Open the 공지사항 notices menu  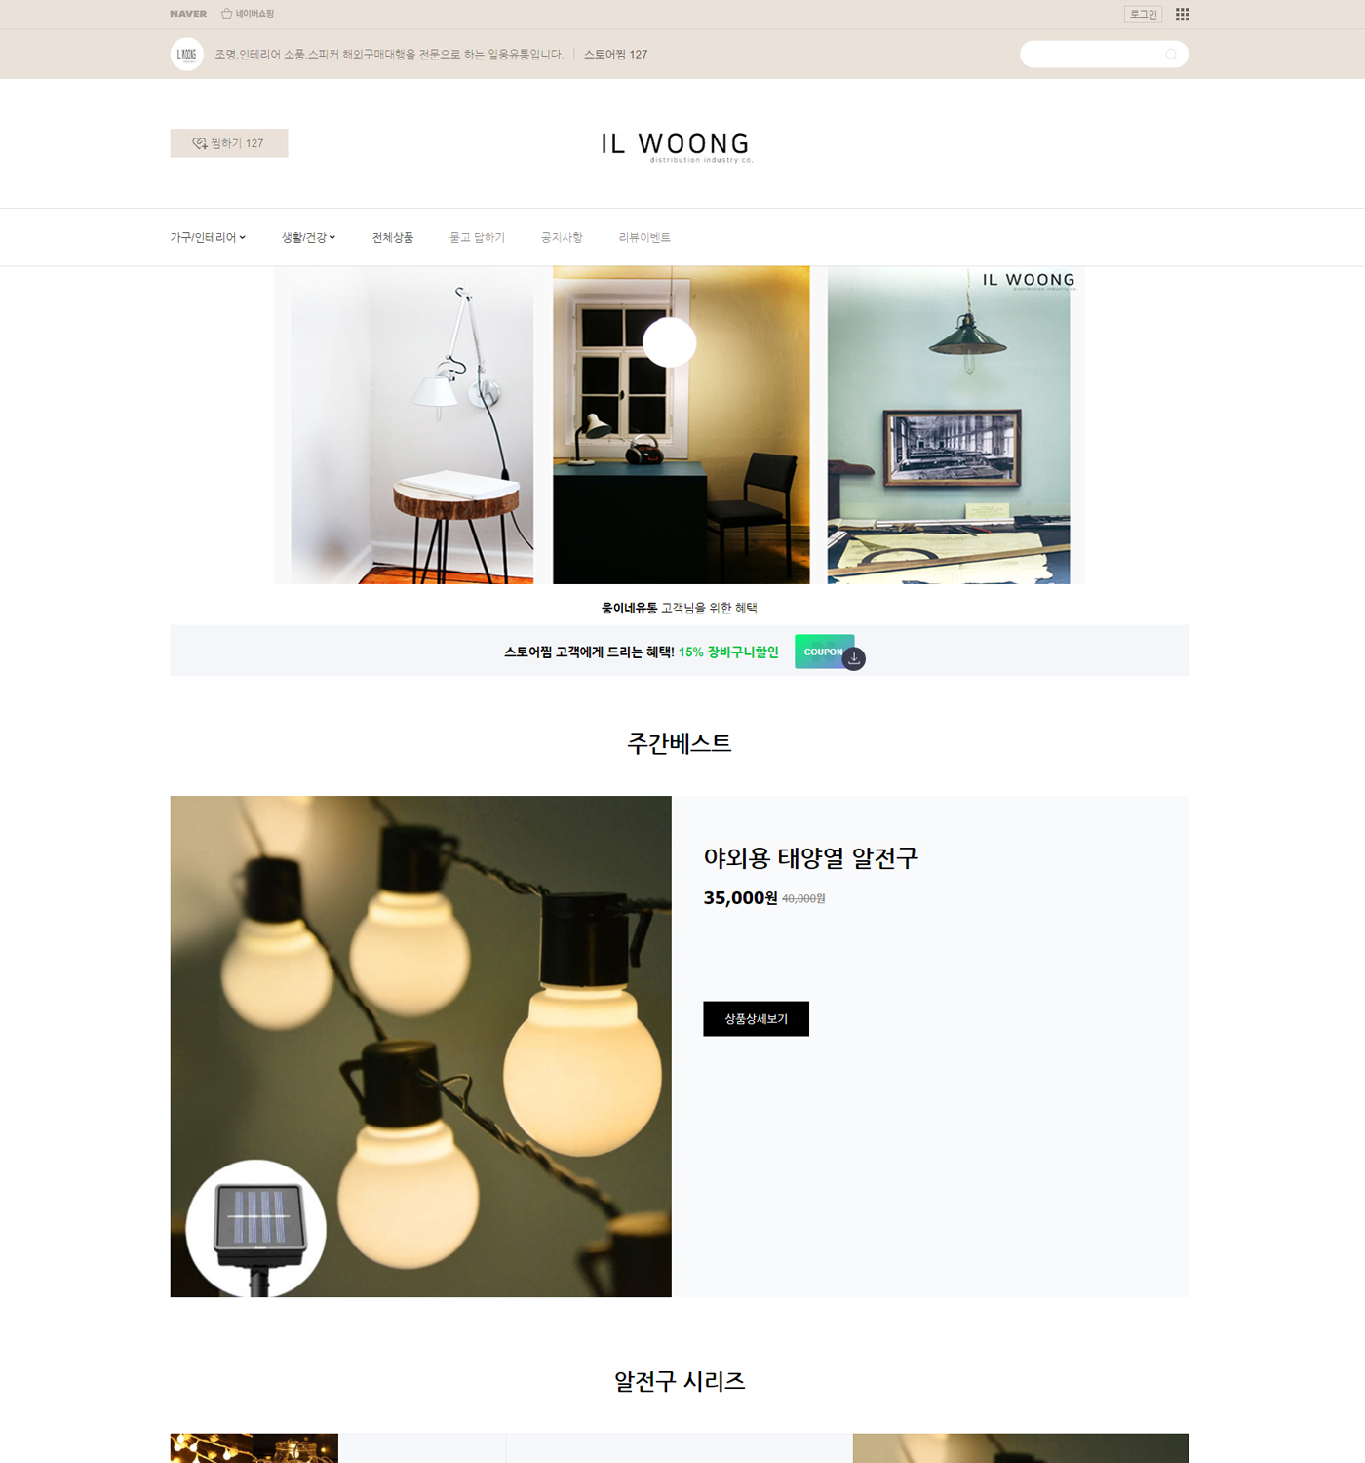pos(562,237)
